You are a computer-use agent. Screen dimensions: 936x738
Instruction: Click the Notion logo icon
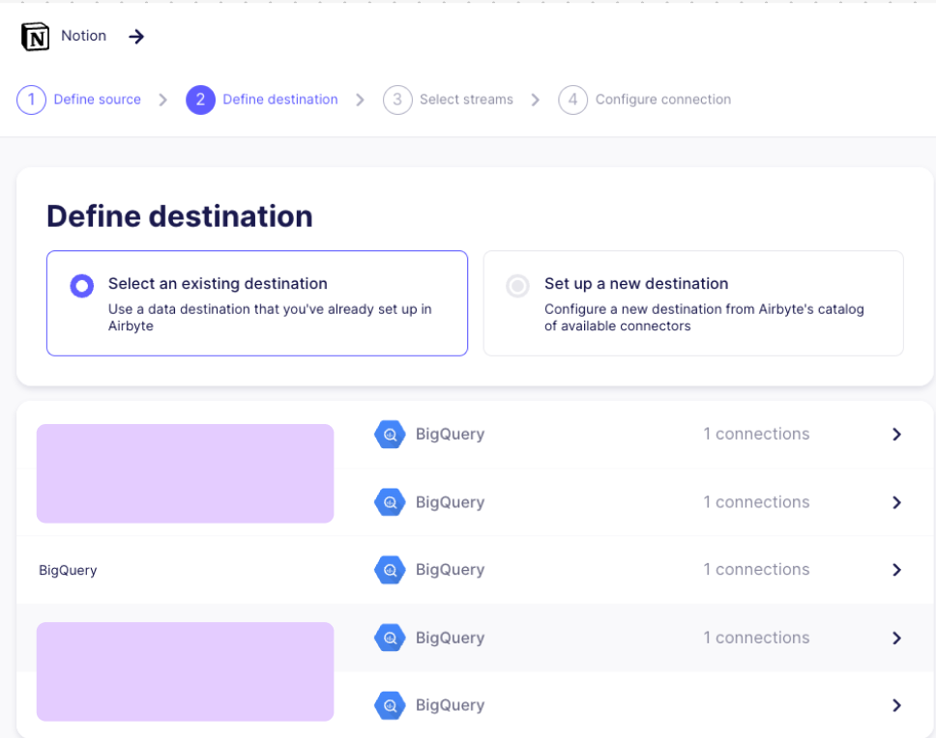tap(35, 37)
